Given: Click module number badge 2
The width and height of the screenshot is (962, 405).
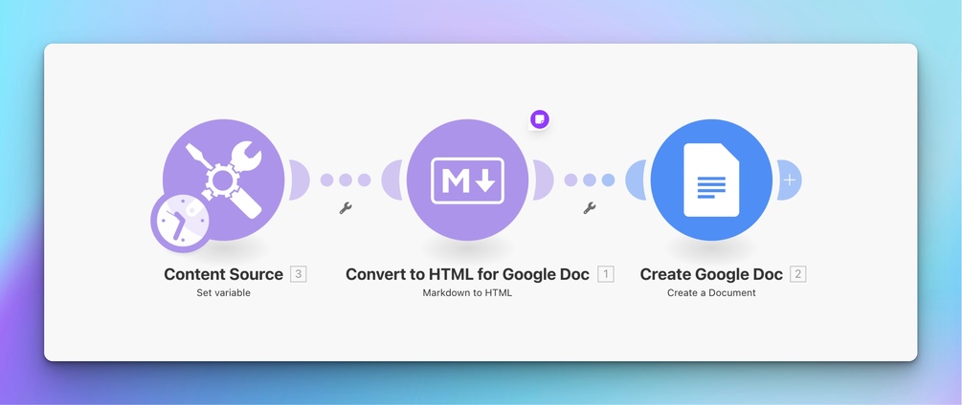Looking at the screenshot, I should tap(798, 274).
